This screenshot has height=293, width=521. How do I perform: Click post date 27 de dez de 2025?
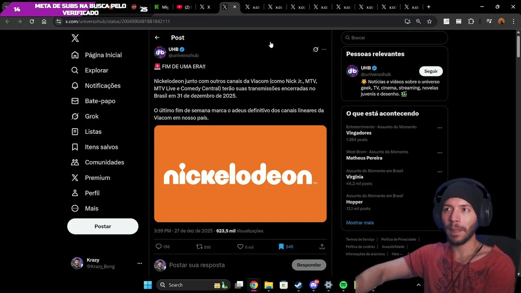pos(183,231)
